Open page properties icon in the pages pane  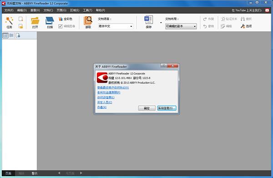18,35
